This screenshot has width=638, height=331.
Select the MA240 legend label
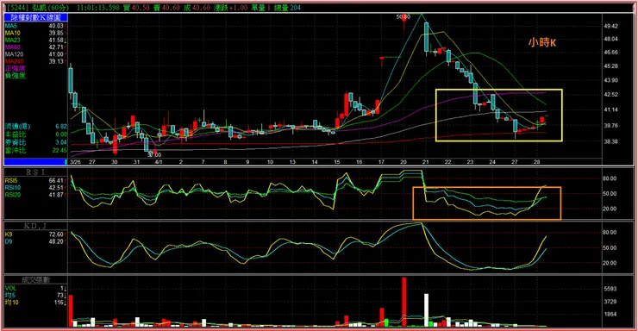(15, 61)
